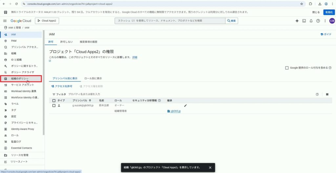This screenshot has height=173, width=336.
Task: Open the Cloud Apps2 project picker
Action: tap(47, 21)
